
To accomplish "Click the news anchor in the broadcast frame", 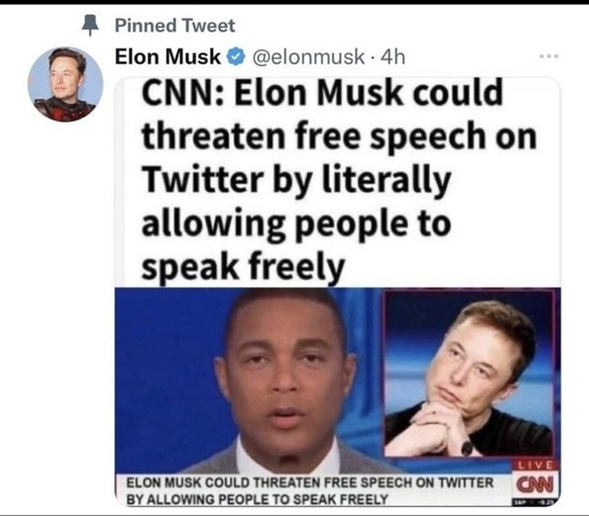I will coord(285,379).
